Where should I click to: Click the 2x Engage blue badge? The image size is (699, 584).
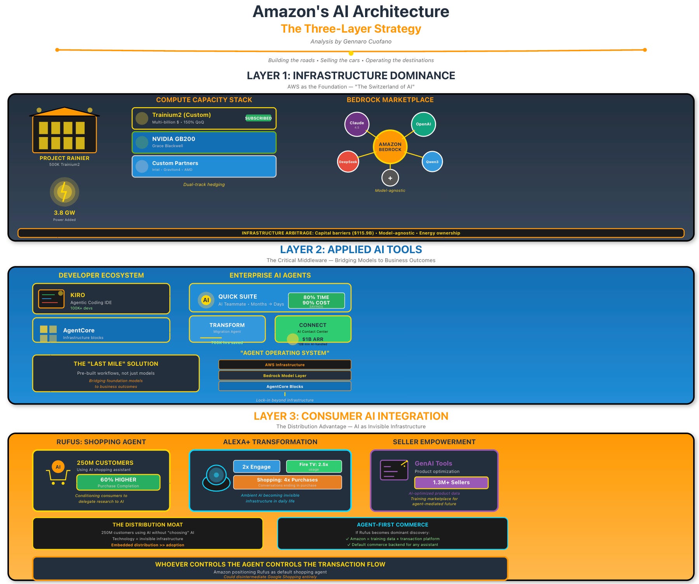coord(257,466)
